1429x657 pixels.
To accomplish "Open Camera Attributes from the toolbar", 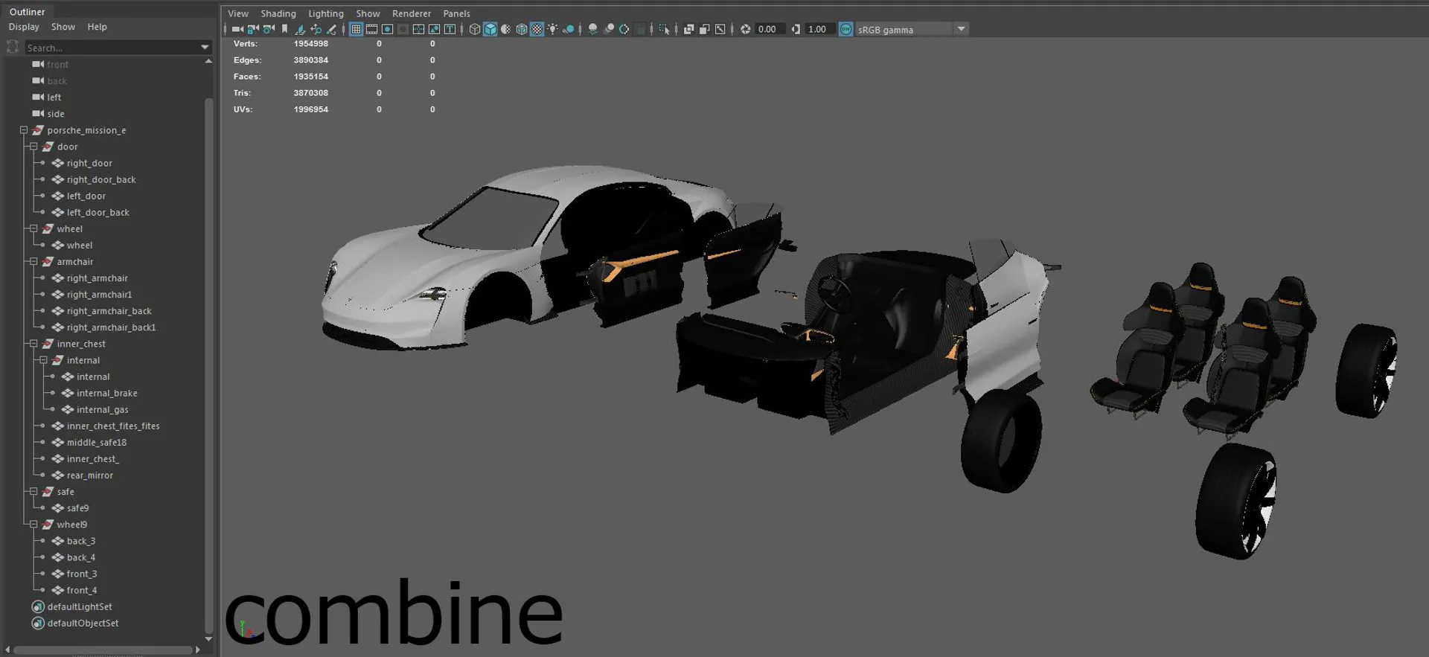I will 269,29.
